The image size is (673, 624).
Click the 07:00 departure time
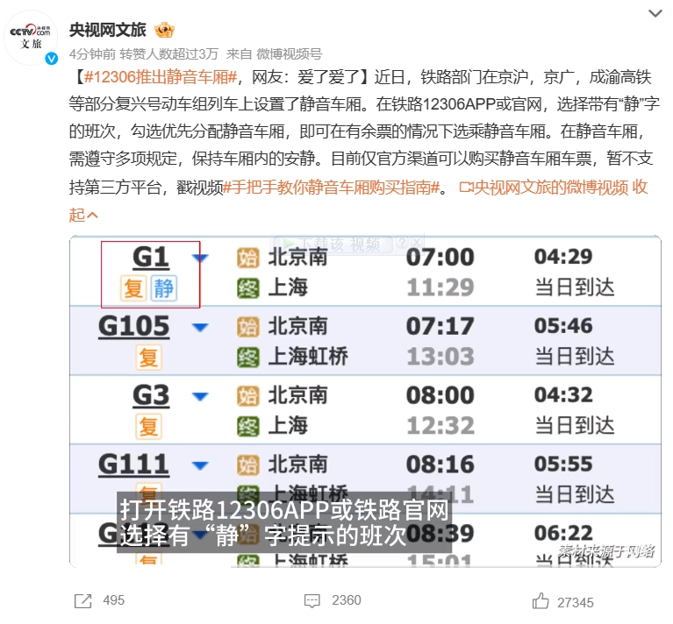[x=440, y=258]
